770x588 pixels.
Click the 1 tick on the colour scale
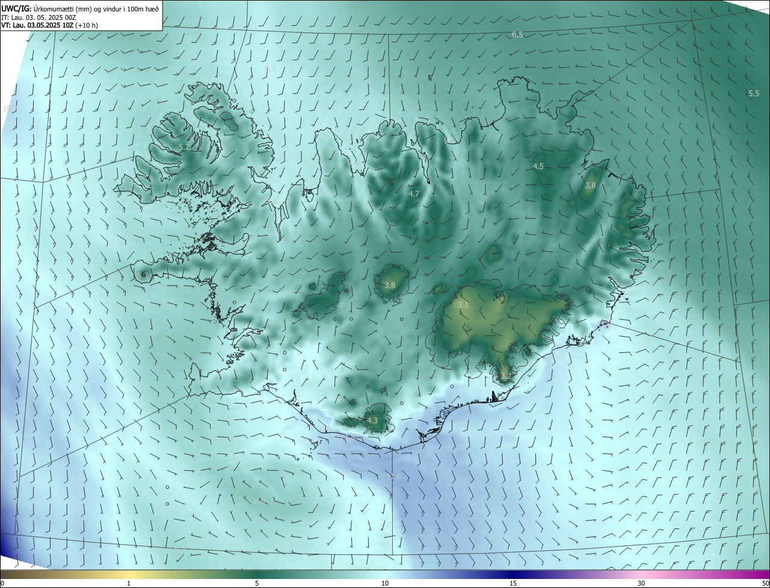[129, 583]
